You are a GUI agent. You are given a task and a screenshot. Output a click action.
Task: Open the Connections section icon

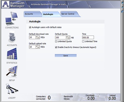[12, 18]
